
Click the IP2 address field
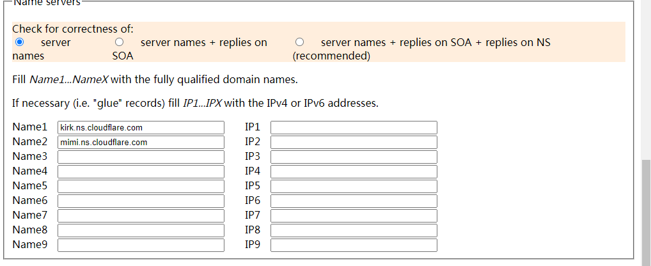coord(354,143)
